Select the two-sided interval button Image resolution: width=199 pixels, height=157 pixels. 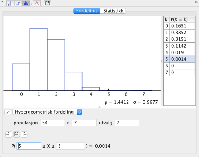17,134
